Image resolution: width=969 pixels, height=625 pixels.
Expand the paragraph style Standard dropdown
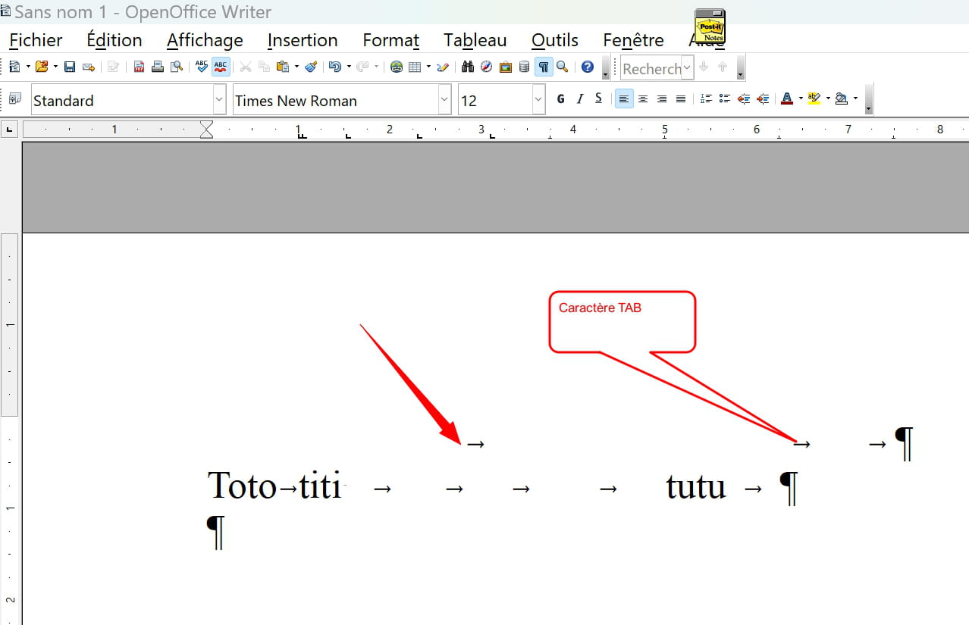pos(219,100)
